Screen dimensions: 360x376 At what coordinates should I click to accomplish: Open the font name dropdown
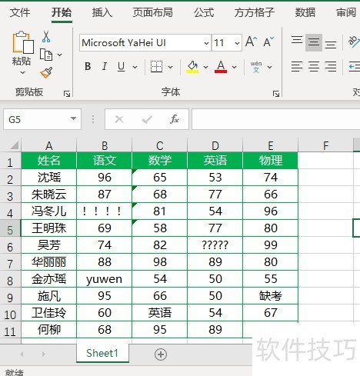coord(206,43)
